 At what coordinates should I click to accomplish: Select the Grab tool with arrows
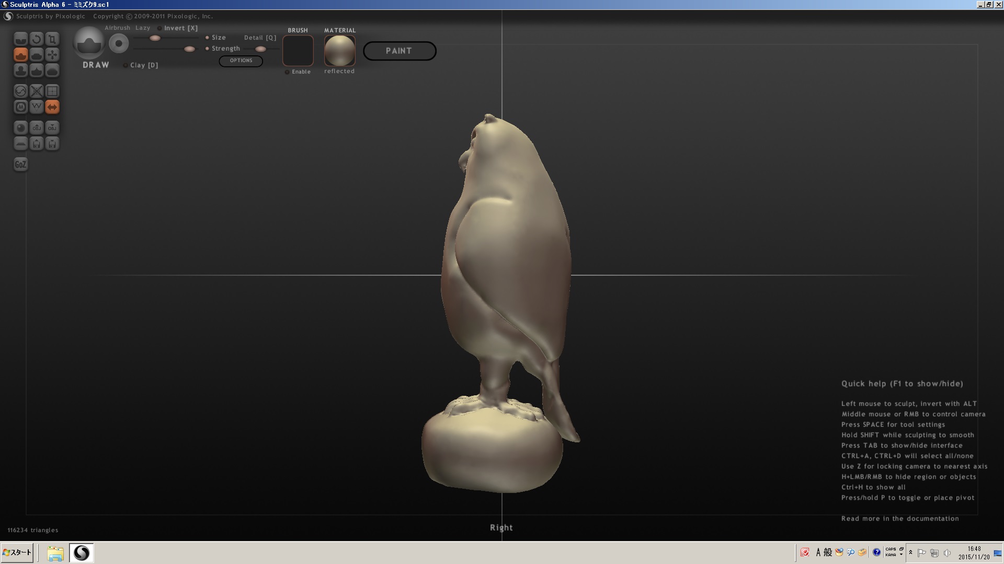point(52,55)
